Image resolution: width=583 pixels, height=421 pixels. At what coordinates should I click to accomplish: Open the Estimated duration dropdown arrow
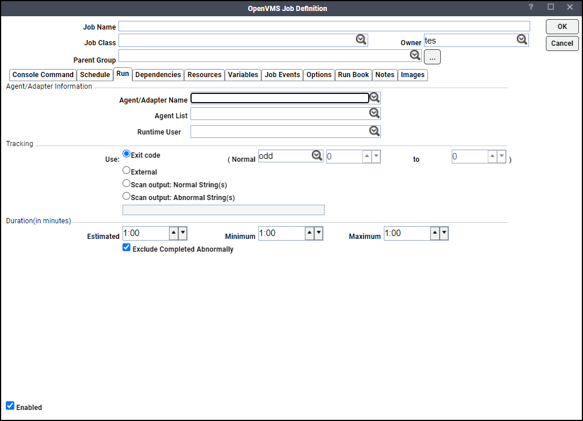pos(183,233)
